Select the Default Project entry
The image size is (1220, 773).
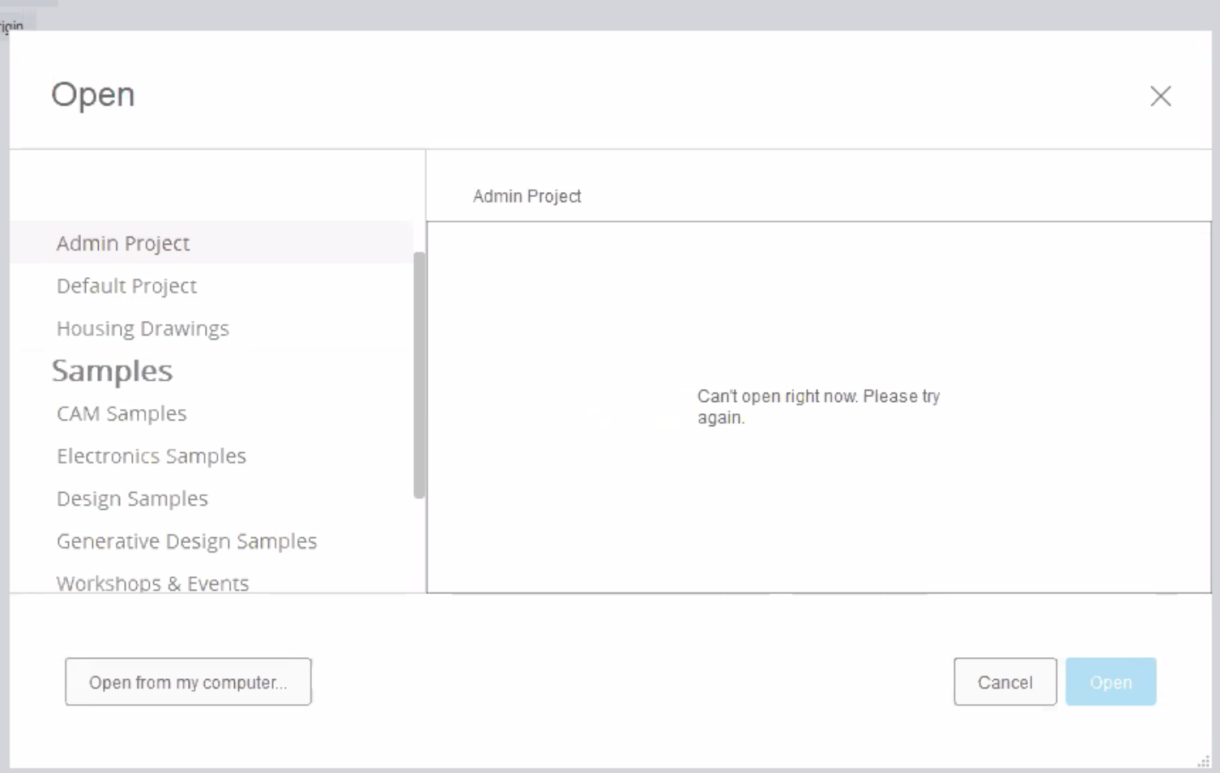[x=126, y=286]
